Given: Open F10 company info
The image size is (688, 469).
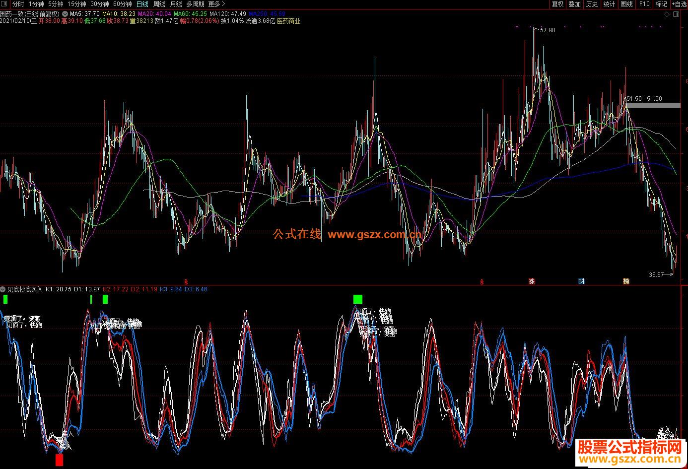Looking at the screenshot, I should click(644, 4).
